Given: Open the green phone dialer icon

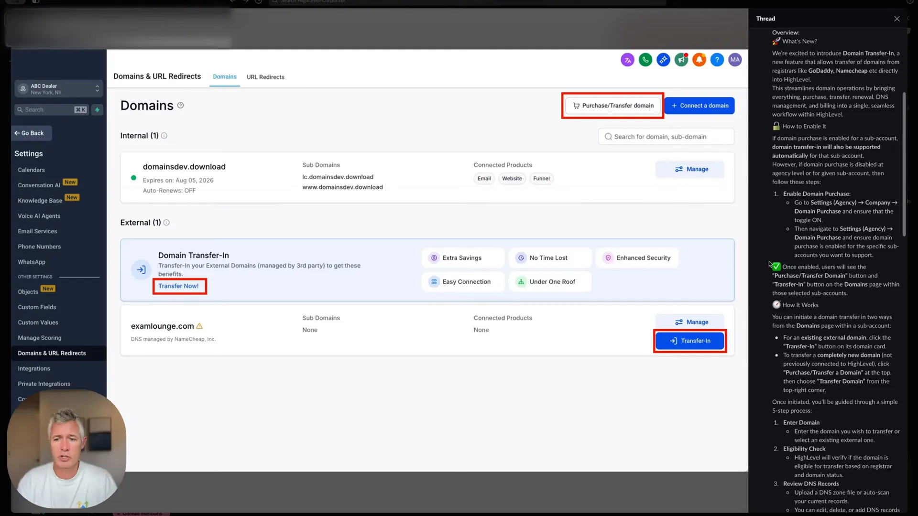Looking at the screenshot, I should tap(645, 60).
